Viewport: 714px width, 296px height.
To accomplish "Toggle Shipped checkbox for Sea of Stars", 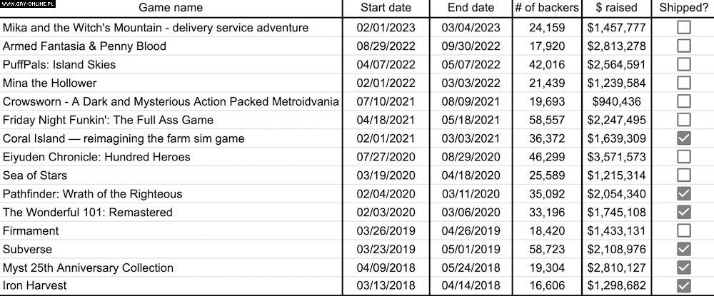I will point(684,175).
